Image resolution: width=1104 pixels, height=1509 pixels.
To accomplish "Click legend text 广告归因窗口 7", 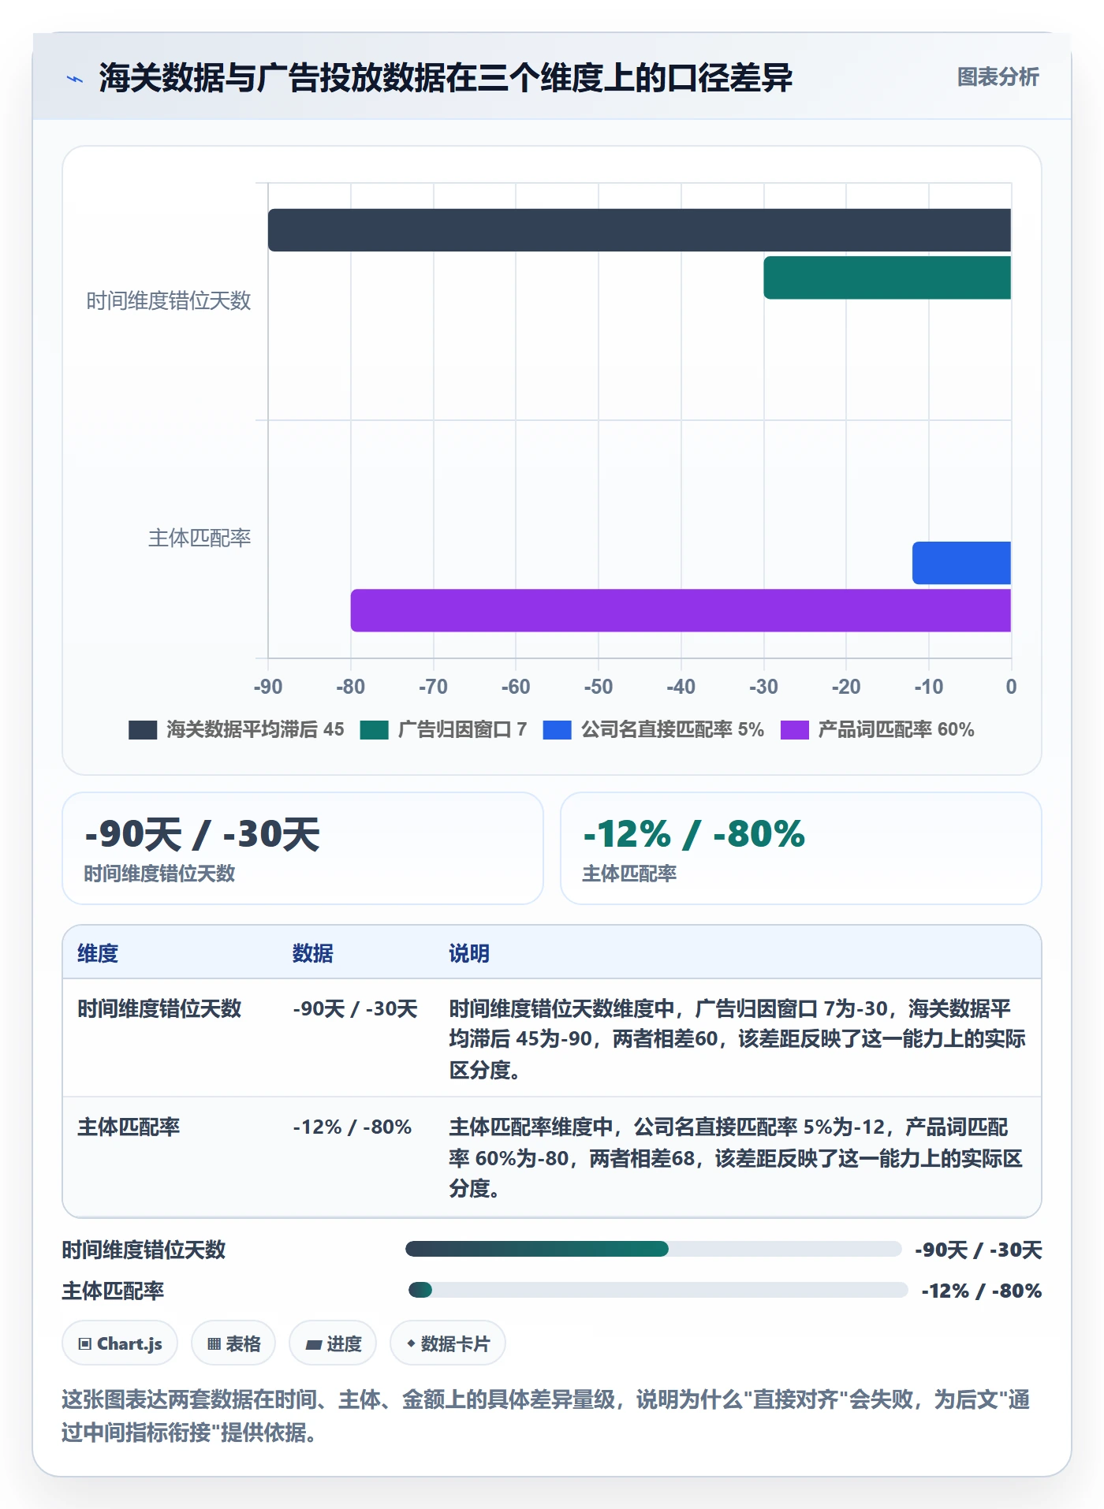I will pyautogui.click(x=462, y=730).
